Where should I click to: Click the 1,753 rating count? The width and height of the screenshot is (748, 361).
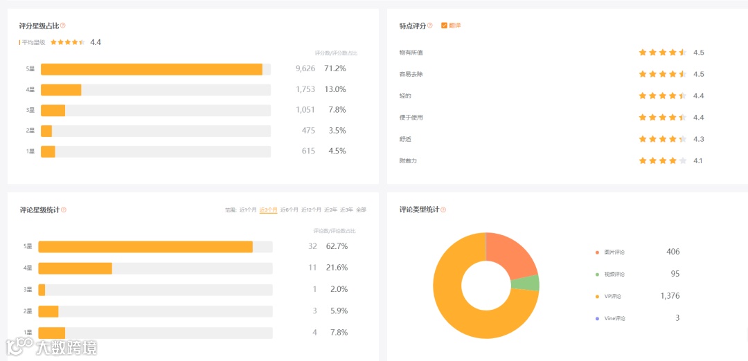pos(305,89)
